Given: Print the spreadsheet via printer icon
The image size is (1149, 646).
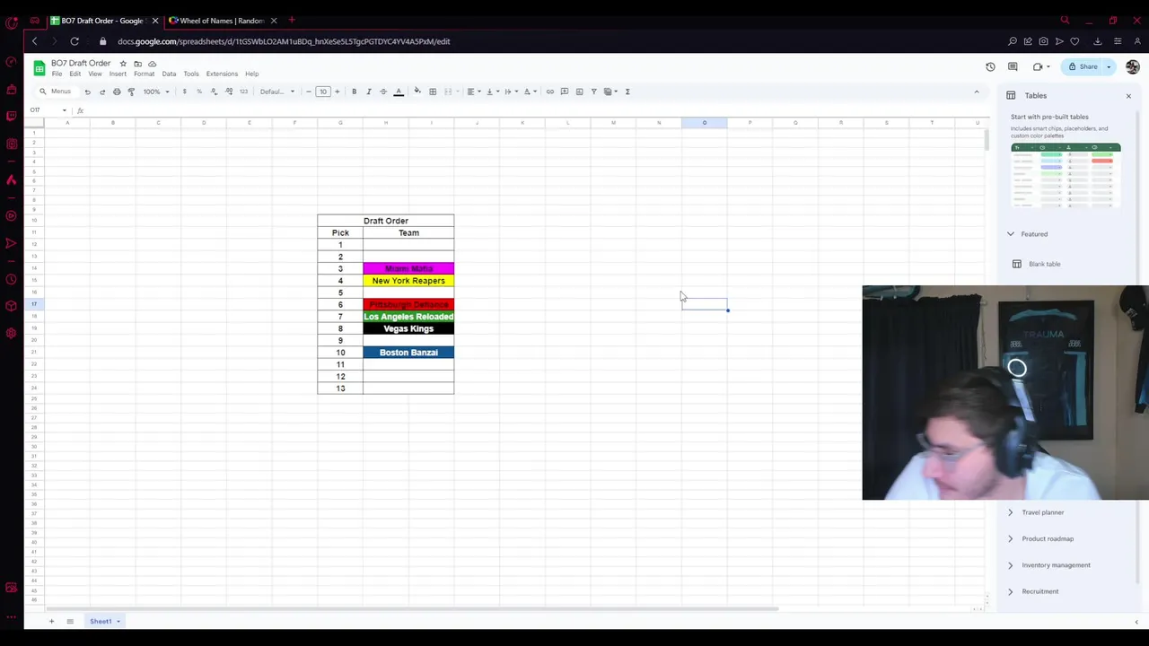Looking at the screenshot, I should (x=117, y=92).
